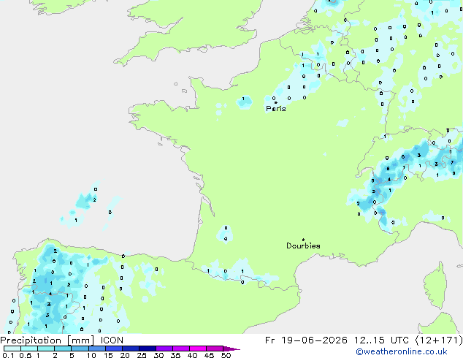Click the legend value label '0.1'
463x358 pixels.
[8, 355]
